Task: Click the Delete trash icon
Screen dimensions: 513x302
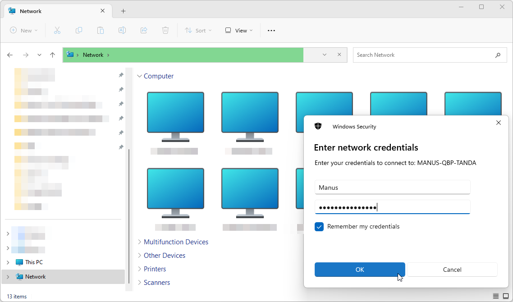Action: coord(165,30)
